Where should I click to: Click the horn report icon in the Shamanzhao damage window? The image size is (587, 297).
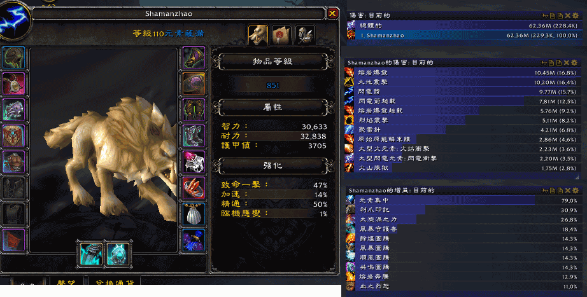544,62
